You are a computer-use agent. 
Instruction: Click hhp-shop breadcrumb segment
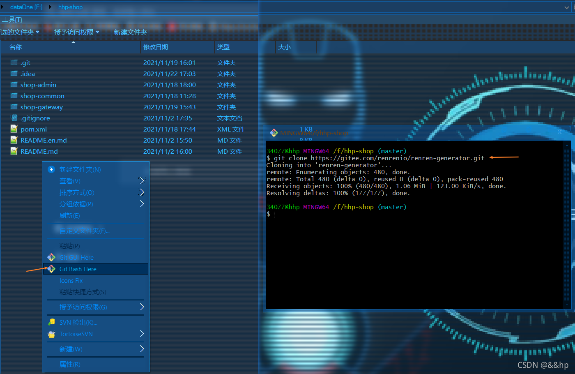tap(70, 7)
